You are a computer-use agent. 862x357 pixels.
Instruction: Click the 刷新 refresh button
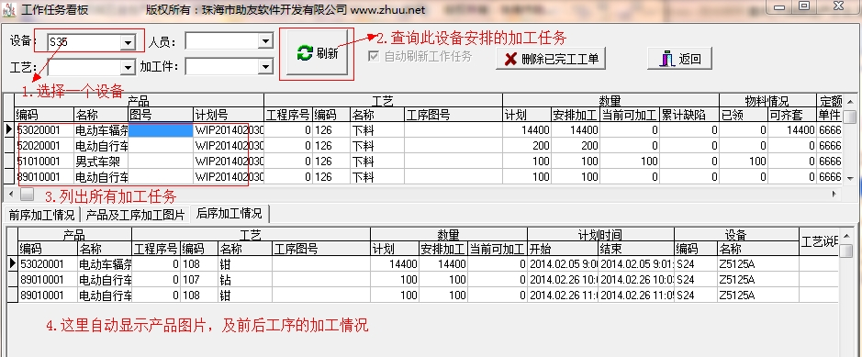point(317,53)
